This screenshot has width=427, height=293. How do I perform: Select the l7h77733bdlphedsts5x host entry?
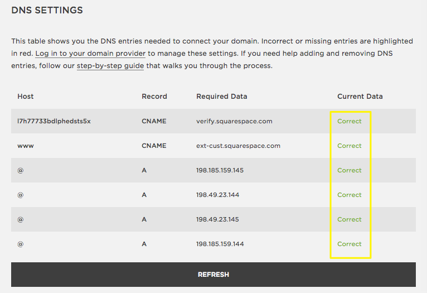(x=54, y=121)
